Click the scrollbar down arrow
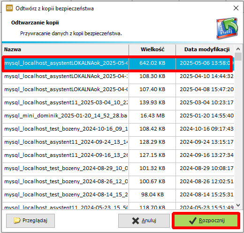 tap(238, 205)
